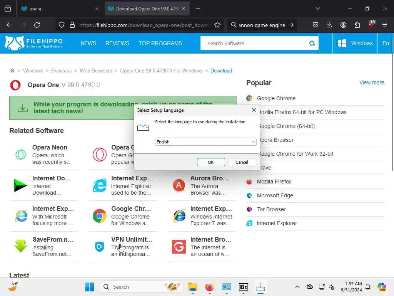This screenshot has width=394, height=296.
Task: Click the installer setup taskbar icon
Action: coord(260,287)
